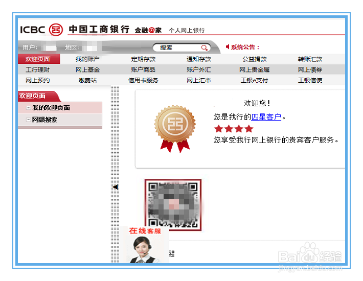Open 网上基金 menu
The width and height of the screenshot is (363, 281).
(x=87, y=69)
